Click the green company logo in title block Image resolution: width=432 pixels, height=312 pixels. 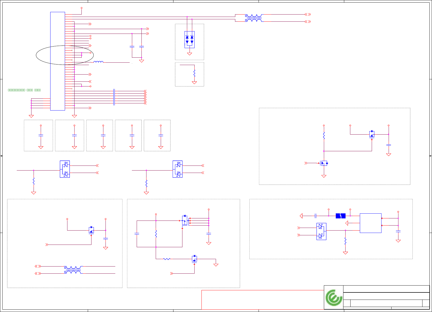(334, 298)
